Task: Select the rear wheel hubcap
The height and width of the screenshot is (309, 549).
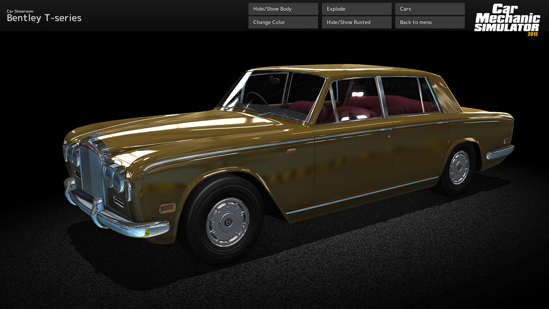Action: pyautogui.click(x=460, y=167)
